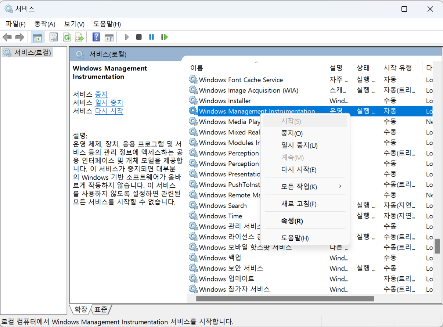The width and height of the screenshot is (443, 327).
Task: Switch to the 확장 tab
Action: click(x=81, y=309)
